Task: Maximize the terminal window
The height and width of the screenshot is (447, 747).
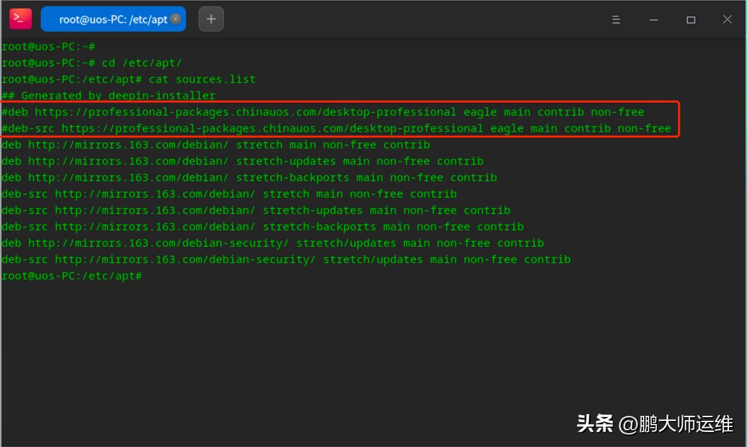Action: pos(691,20)
